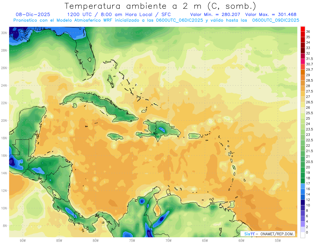Click the 12N latitude label
Image resolution: width=315 pixels, height=244 pixels.
click(x=4, y=191)
